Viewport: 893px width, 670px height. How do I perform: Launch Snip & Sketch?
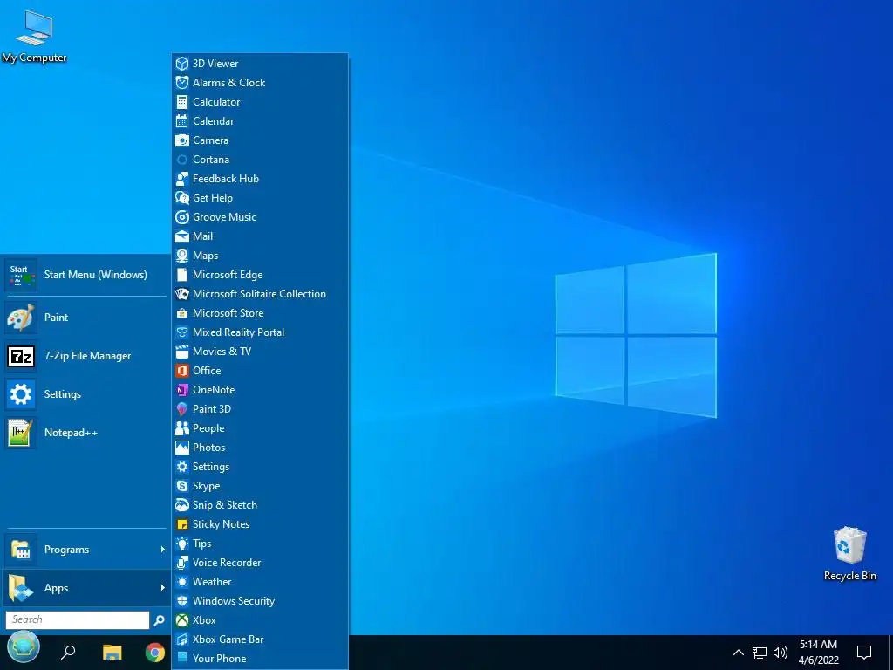(x=260, y=505)
